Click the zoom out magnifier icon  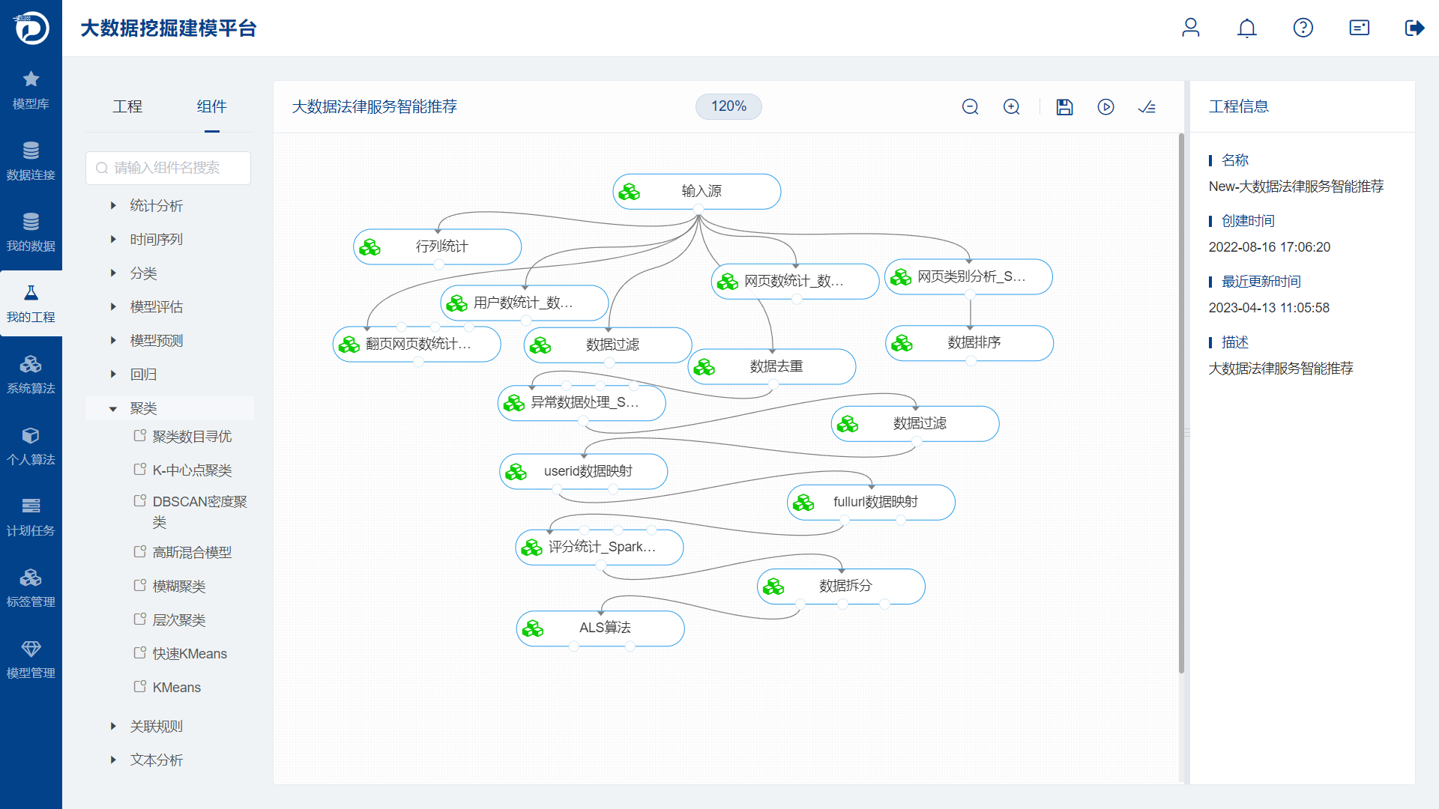click(x=970, y=107)
